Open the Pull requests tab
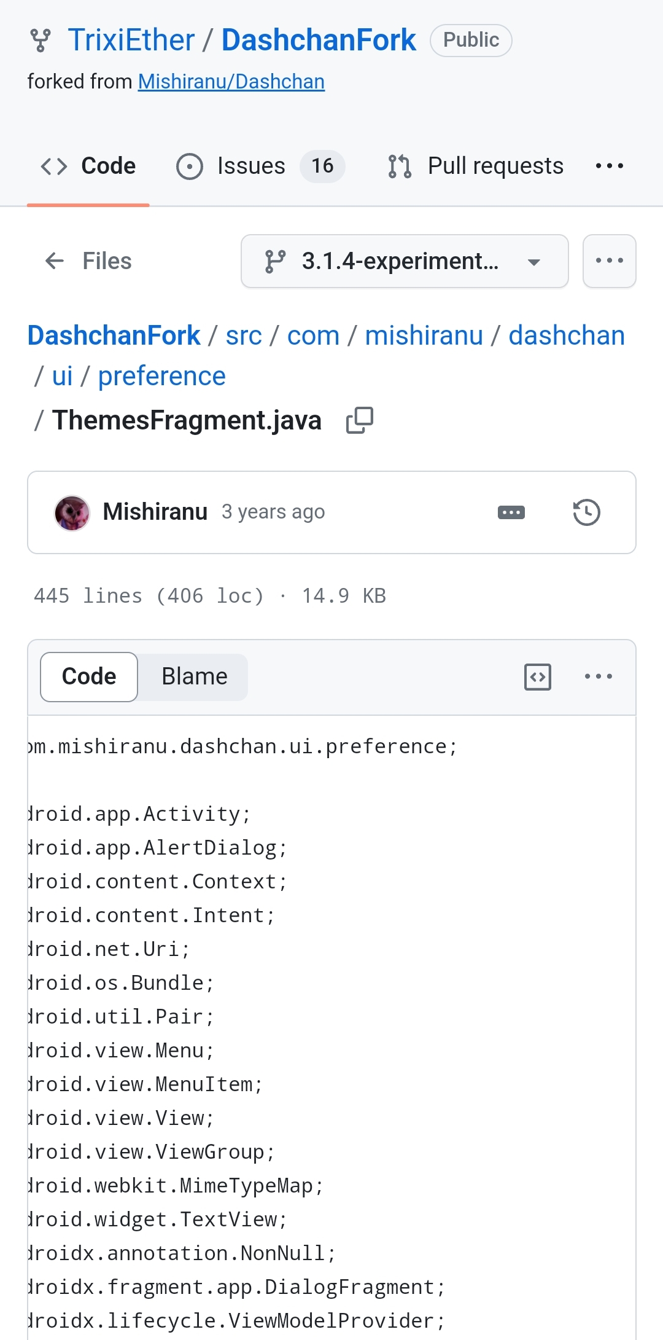 476,166
